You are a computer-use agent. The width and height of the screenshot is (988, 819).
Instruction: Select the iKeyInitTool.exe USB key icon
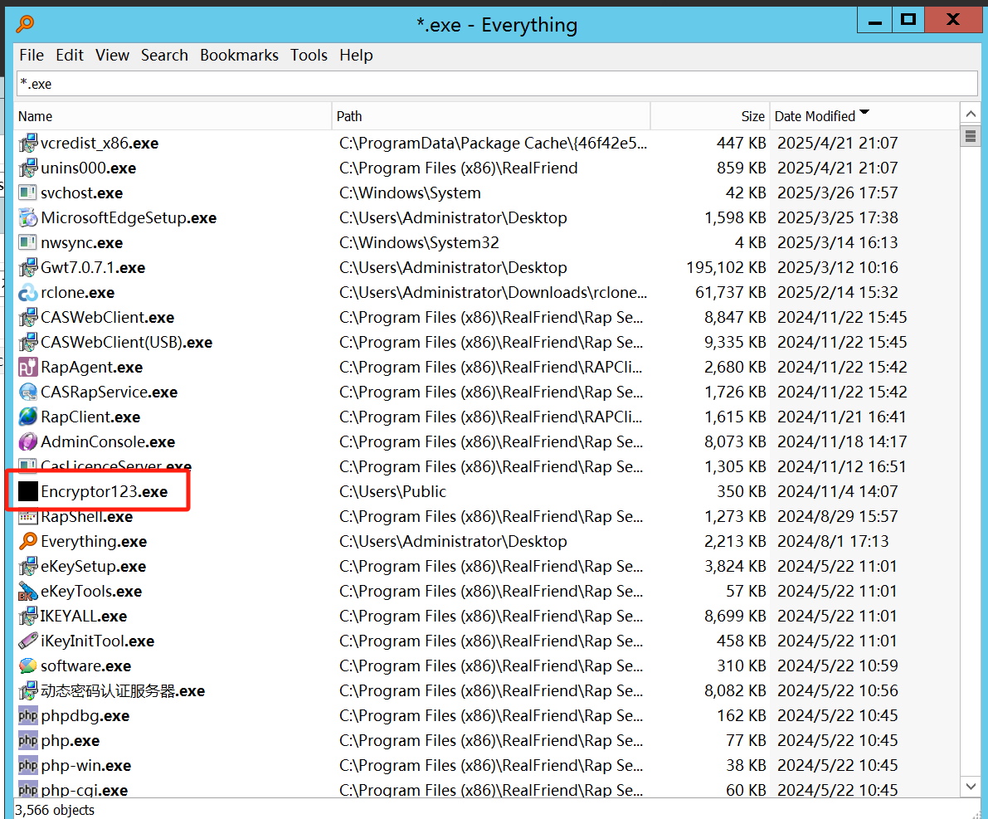pos(28,641)
